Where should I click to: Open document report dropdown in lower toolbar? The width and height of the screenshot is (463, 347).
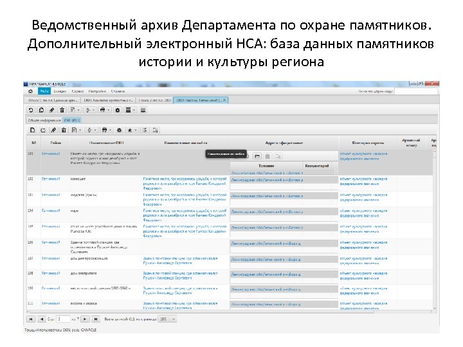pyautogui.click(x=76, y=130)
